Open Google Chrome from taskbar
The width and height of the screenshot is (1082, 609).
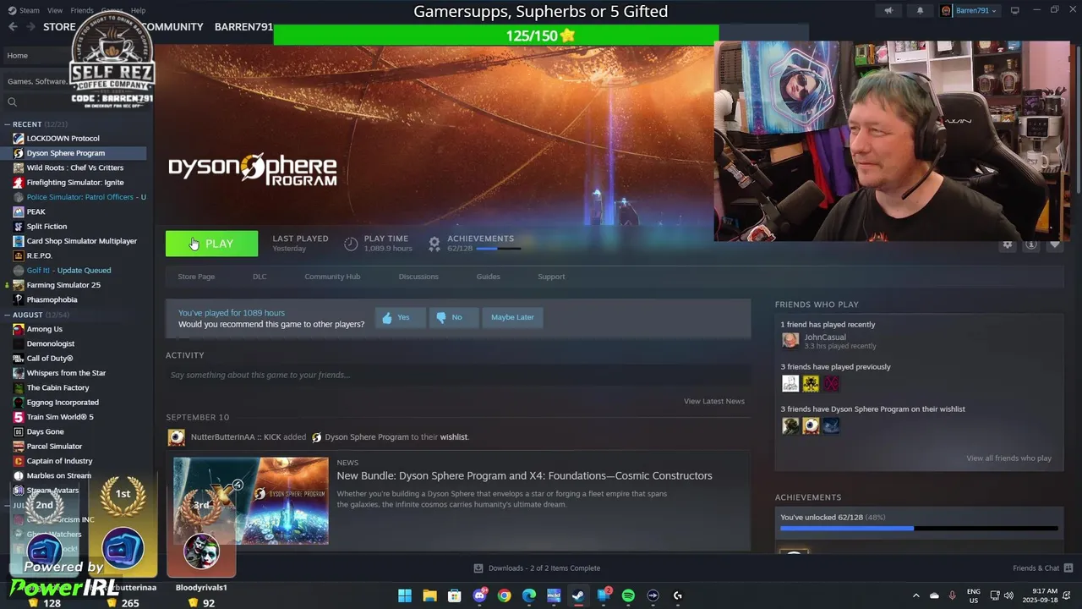click(505, 595)
